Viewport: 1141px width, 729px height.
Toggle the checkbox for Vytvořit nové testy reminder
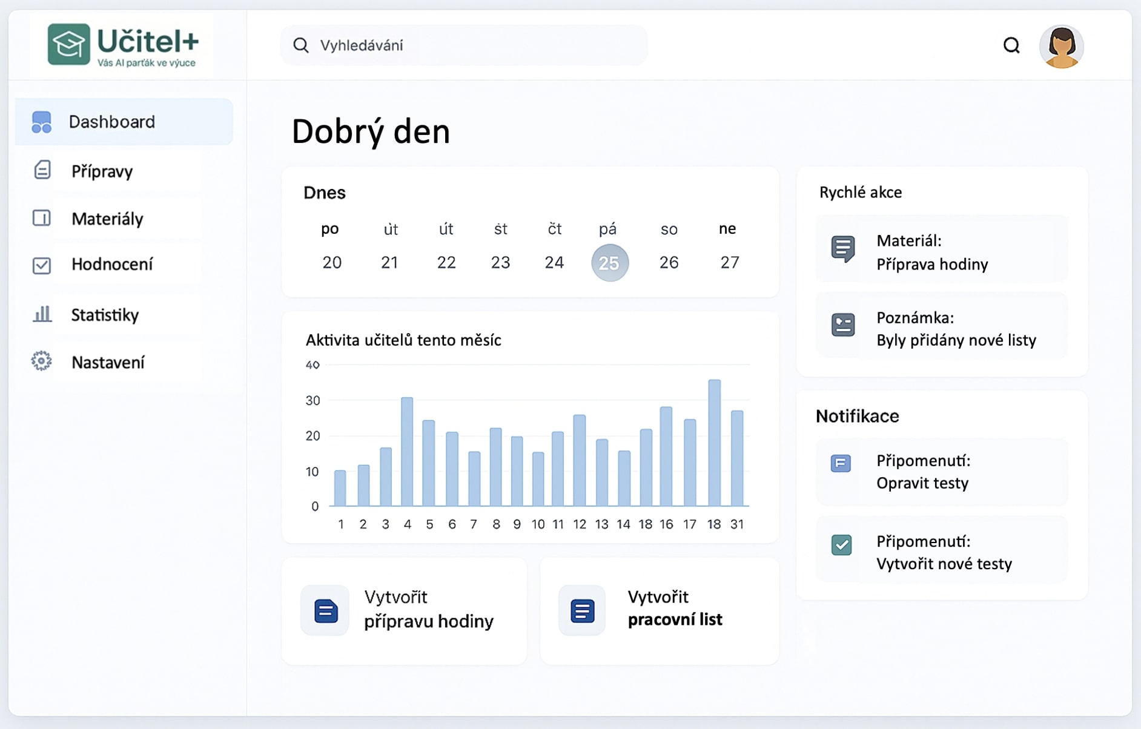[x=841, y=545]
